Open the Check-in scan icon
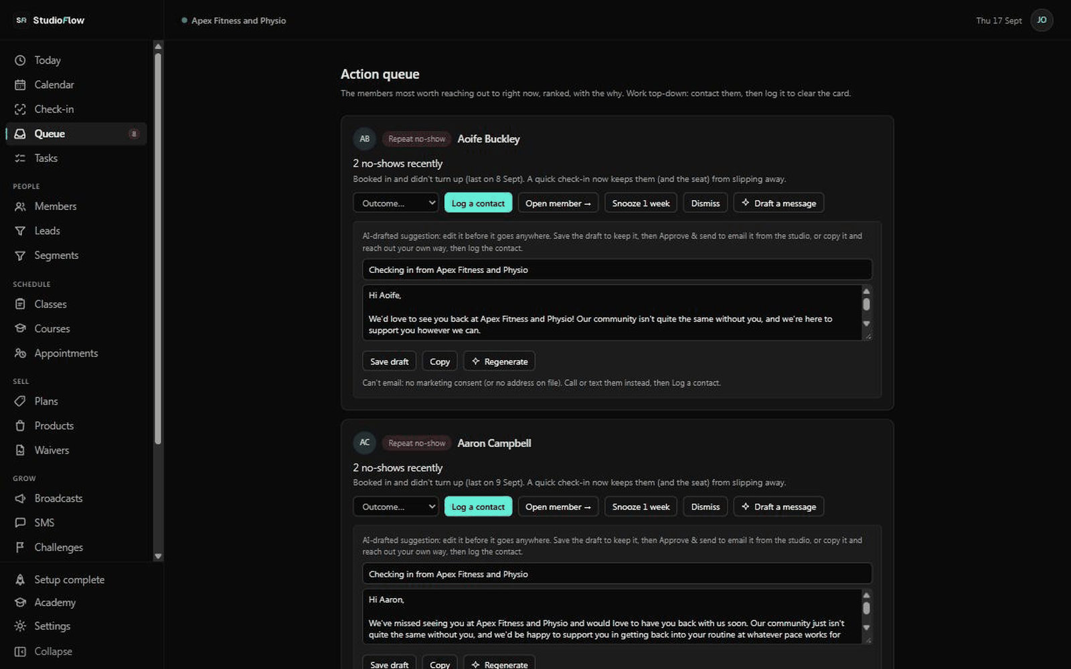Viewport: 1071px width, 669px height. point(20,109)
